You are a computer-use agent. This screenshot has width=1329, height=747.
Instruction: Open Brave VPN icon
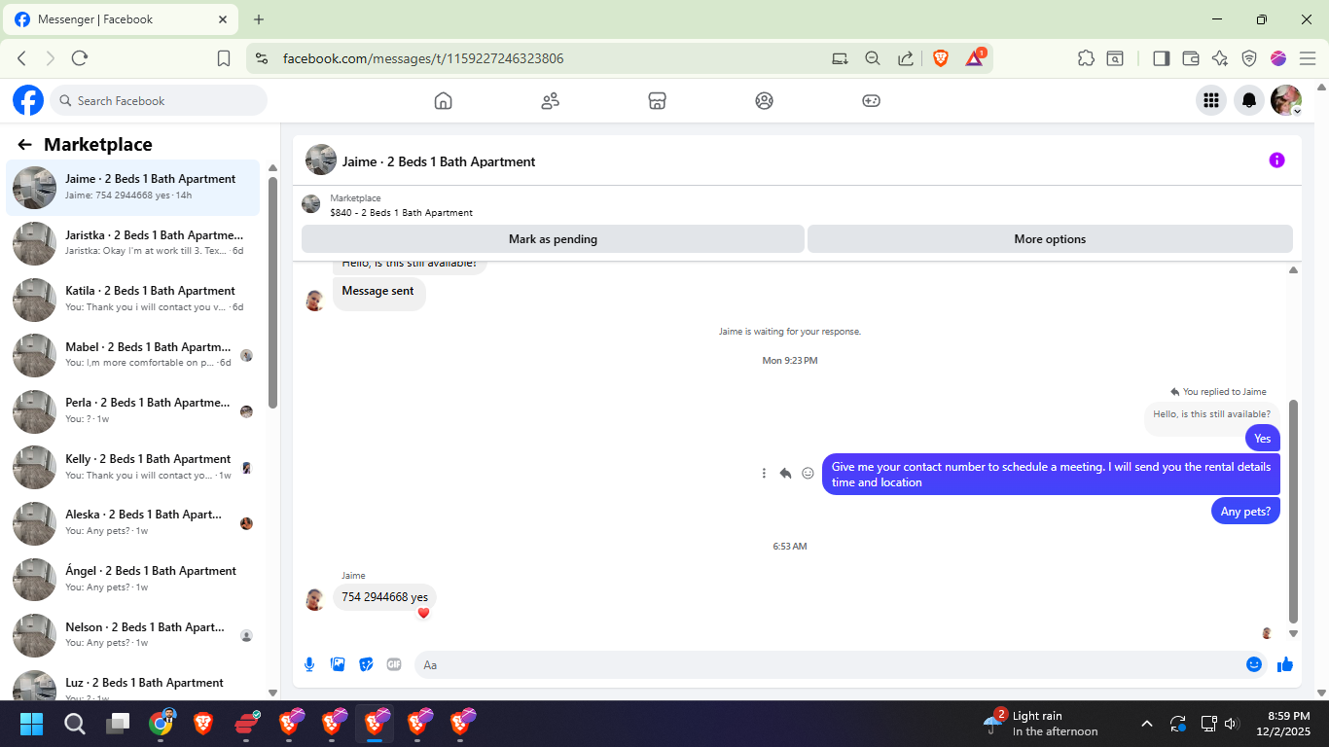(1249, 58)
